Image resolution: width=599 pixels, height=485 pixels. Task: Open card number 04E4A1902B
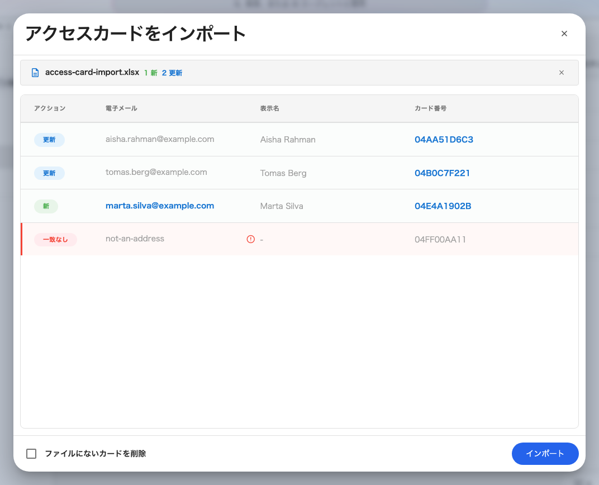pyautogui.click(x=443, y=206)
